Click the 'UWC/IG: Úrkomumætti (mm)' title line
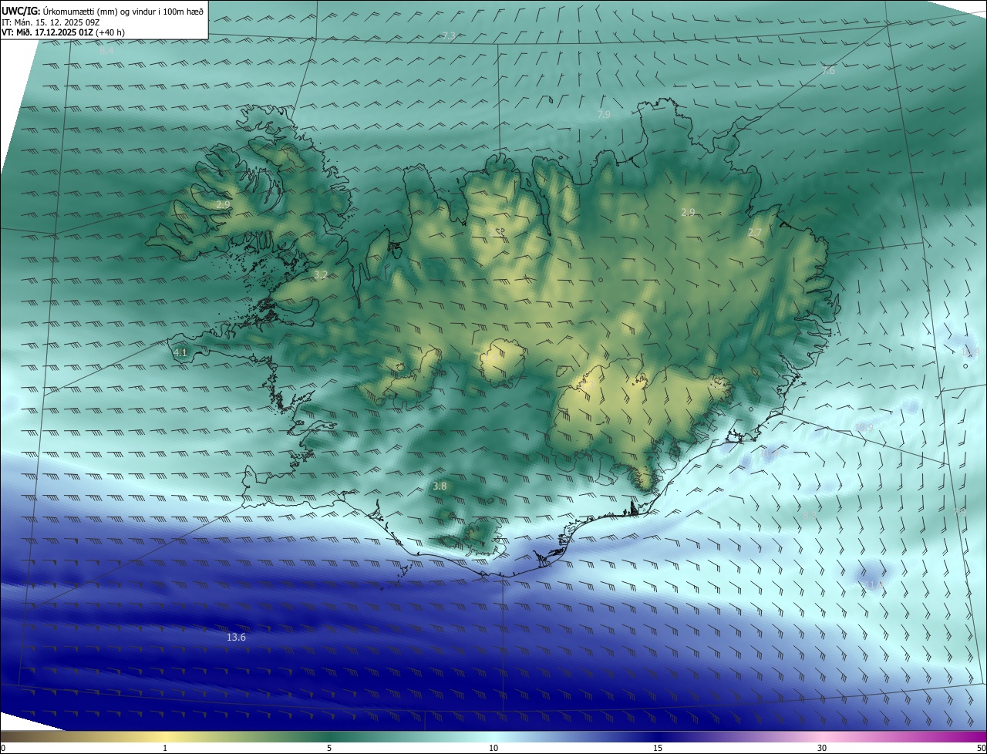The image size is (987, 754). [x=103, y=11]
